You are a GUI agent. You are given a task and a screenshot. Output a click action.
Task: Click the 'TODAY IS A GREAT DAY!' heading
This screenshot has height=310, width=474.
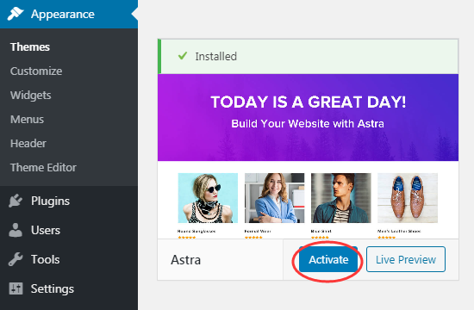pos(308,102)
